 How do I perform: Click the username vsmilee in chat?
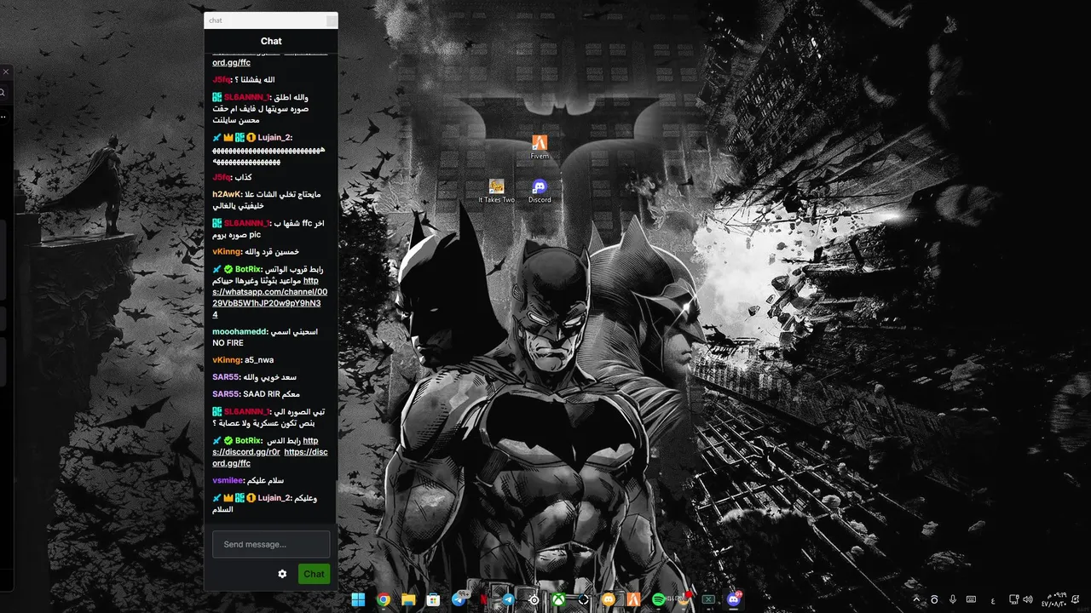click(x=228, y=480)
